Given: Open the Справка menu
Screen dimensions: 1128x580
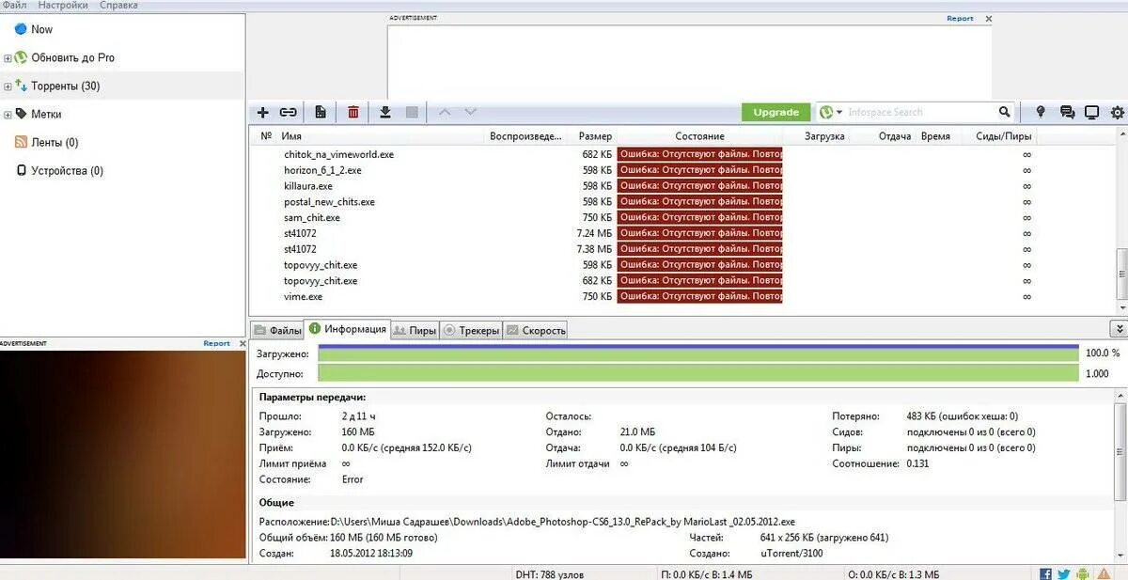Looking at the screenshot, I should click(x=118, y=5).
